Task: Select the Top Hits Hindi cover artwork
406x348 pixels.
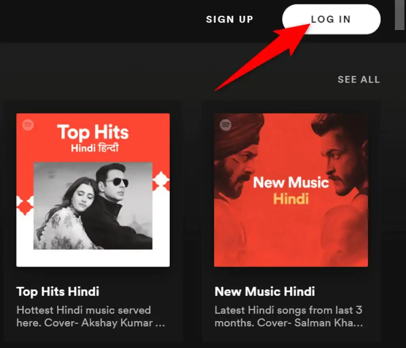Action: (93, 190)
